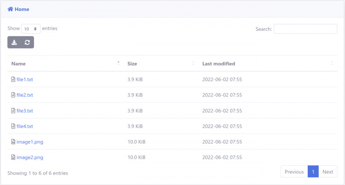Sort table by Size column

pyautogui.click(x=132, y=64)
